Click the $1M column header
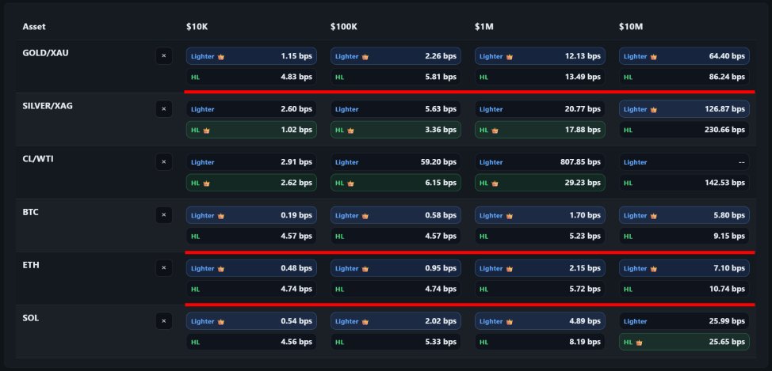 pyautogui.click(x=484, y=27)
